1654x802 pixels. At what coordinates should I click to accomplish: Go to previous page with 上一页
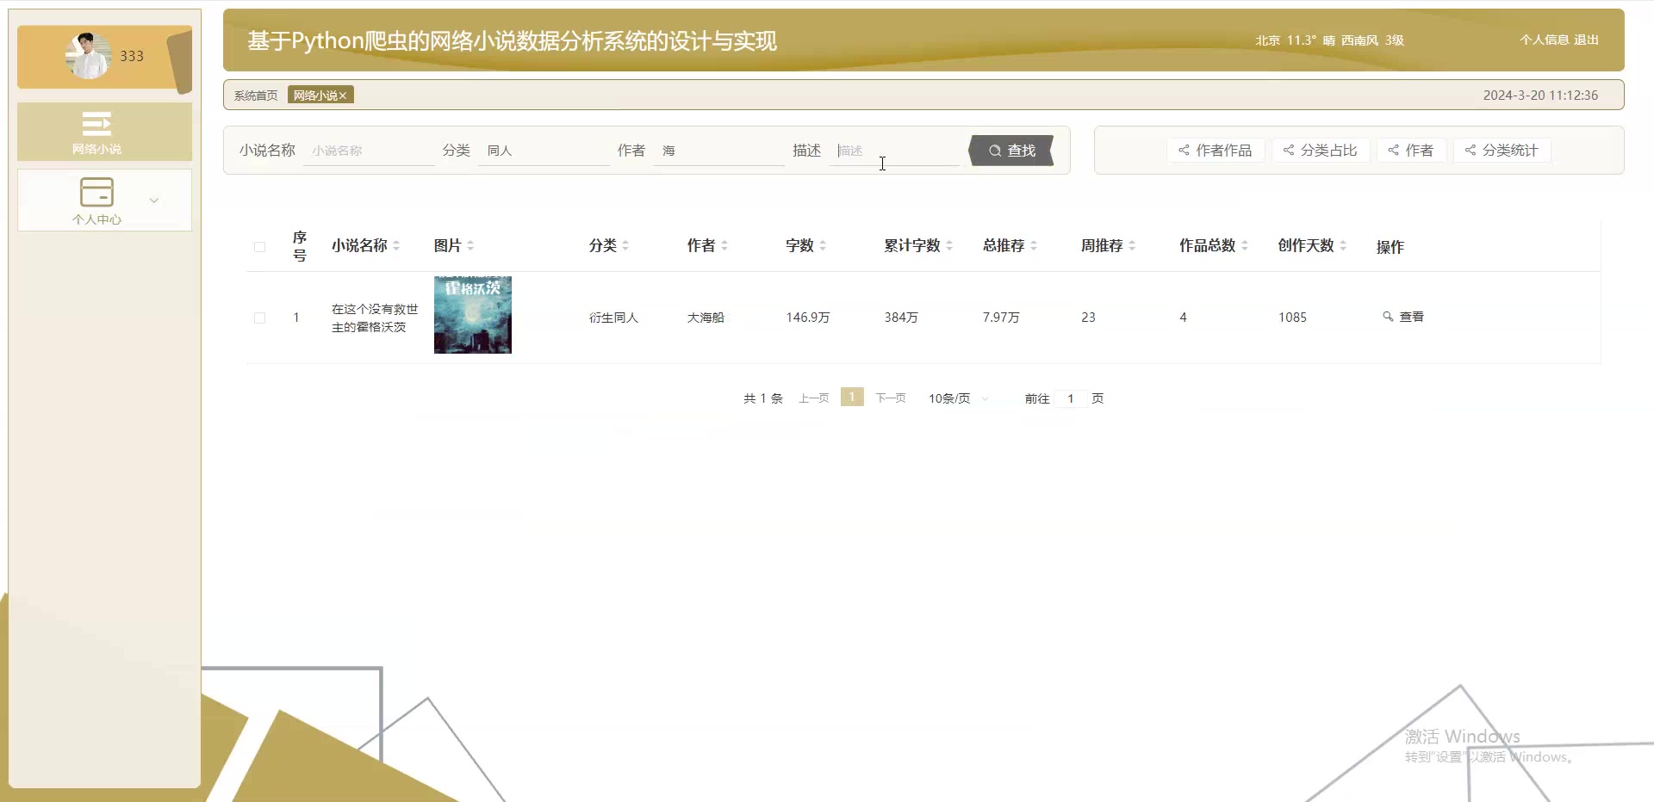813,398
